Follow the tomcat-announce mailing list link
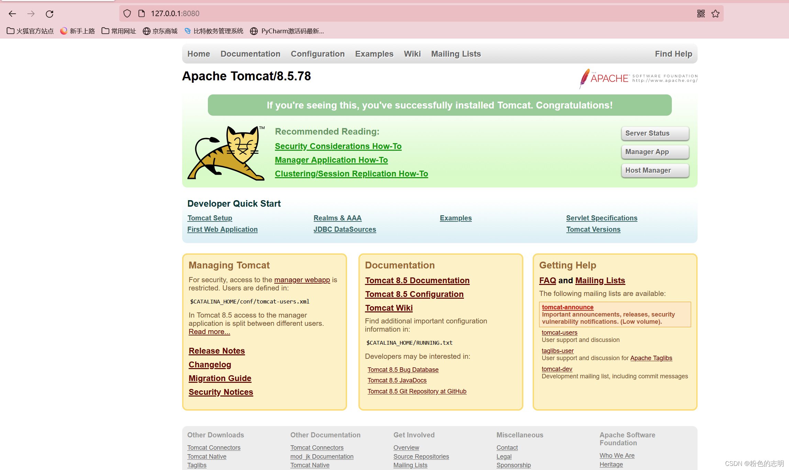The height and width of the screenshot is (470, 789). (x=567, y=307)
